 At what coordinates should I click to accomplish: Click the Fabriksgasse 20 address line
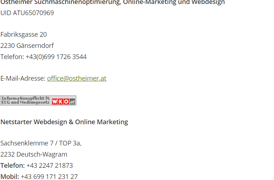pyautogui.click(x=24, y=35)
